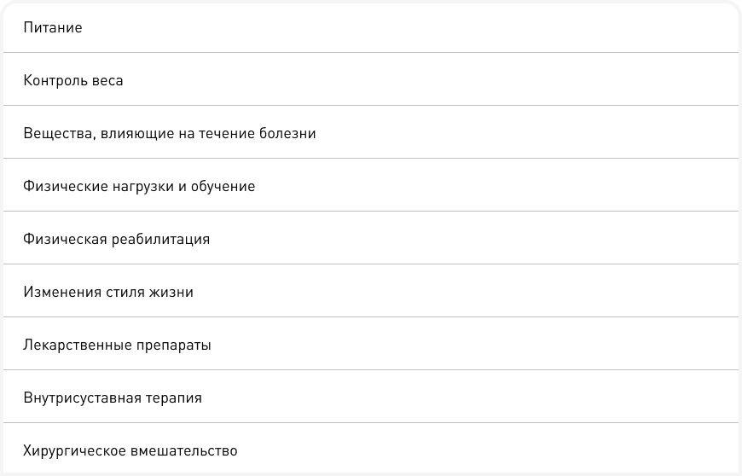This screenshot has width=742, height=476.
Task: Open the Контроль веса row
Action: pyautogui.click(x=73, y=81)
